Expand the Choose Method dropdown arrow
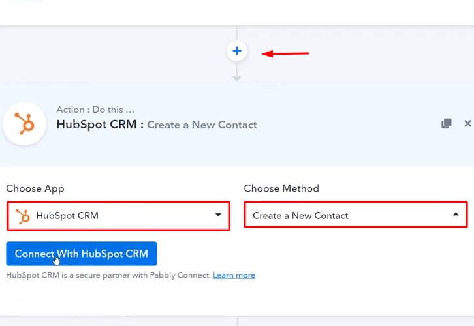 coord(456,215)
